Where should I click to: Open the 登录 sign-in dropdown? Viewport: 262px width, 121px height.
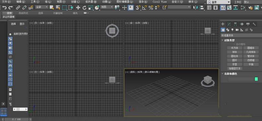pos(219,2)
